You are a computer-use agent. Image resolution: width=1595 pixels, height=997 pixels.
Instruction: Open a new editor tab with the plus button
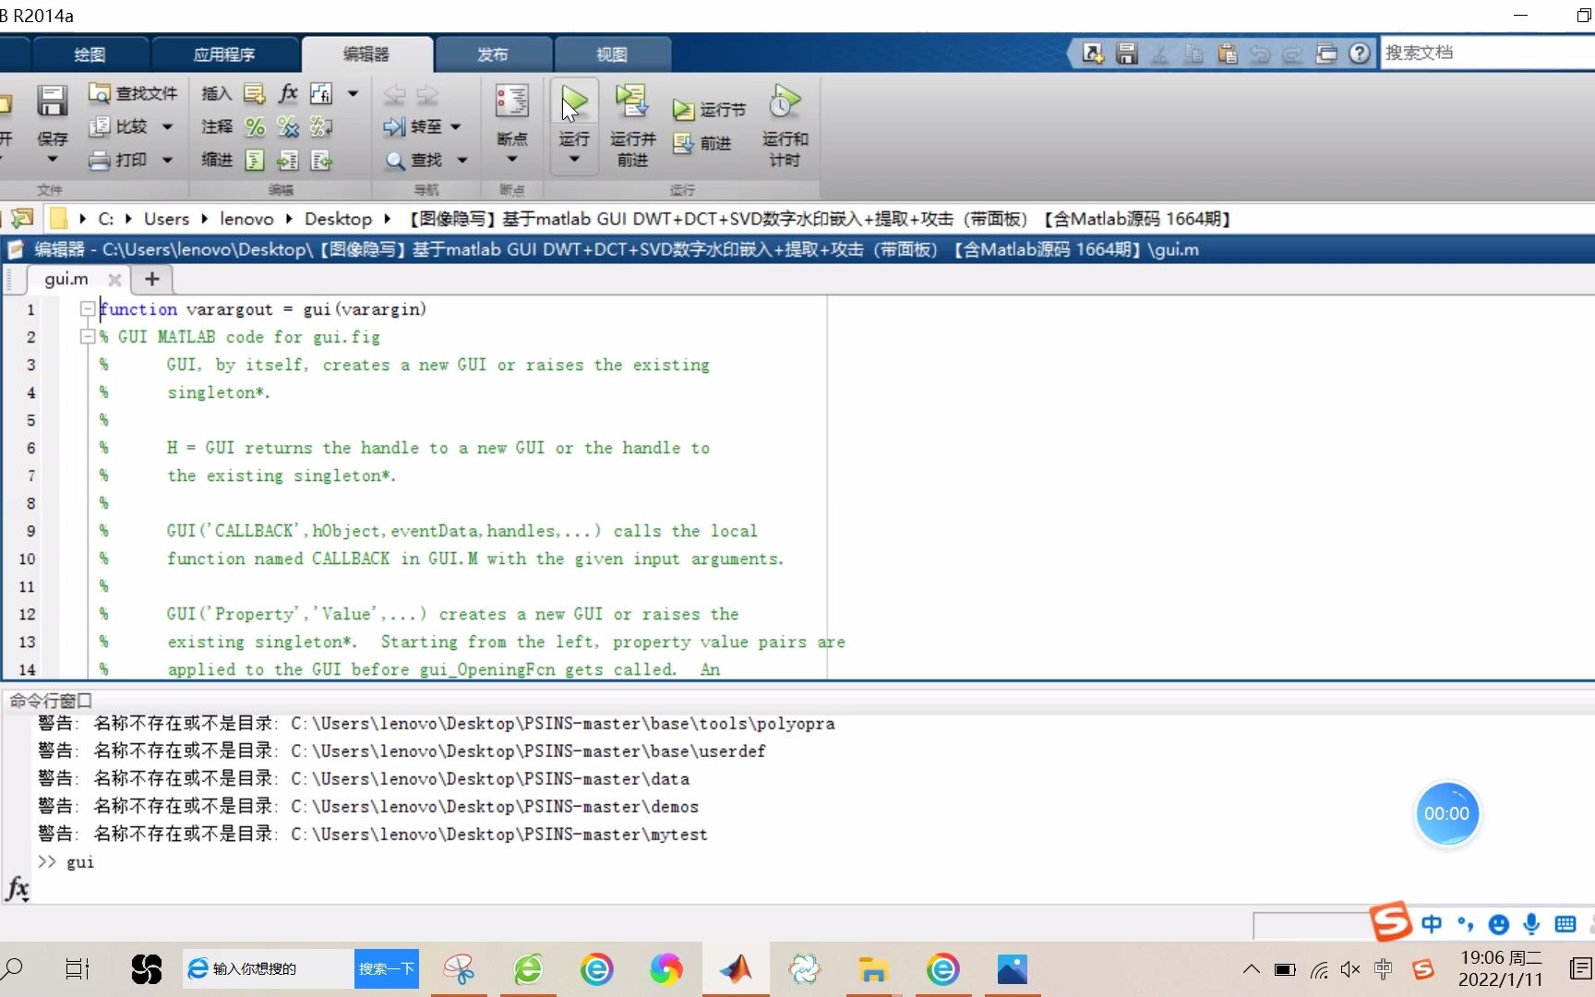click(151, 279)
